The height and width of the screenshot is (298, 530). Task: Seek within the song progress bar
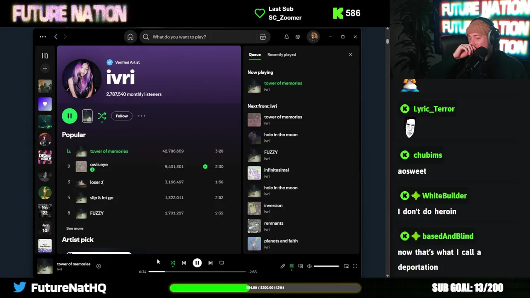pos(197,272)
